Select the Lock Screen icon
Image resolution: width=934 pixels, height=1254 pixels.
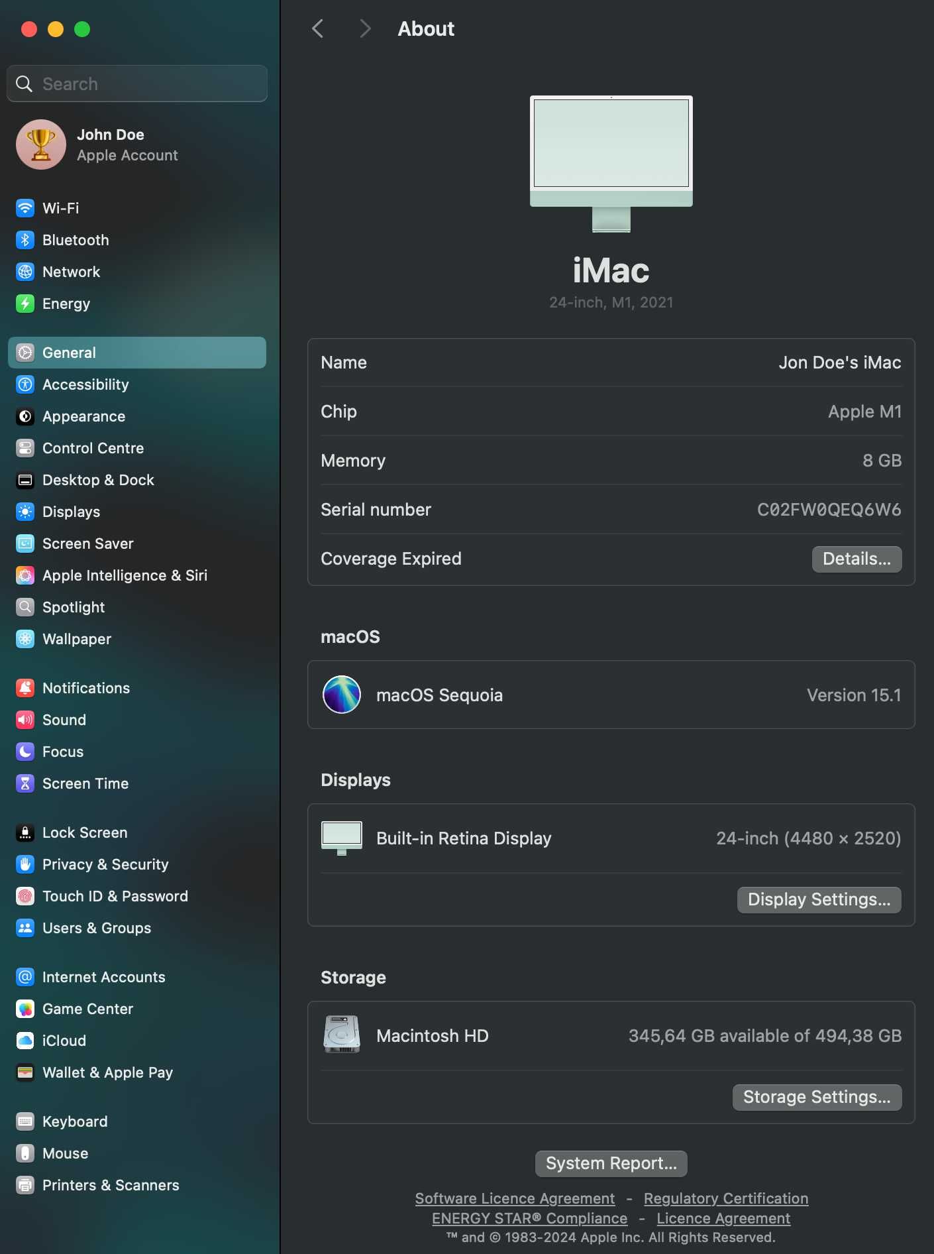25,832
